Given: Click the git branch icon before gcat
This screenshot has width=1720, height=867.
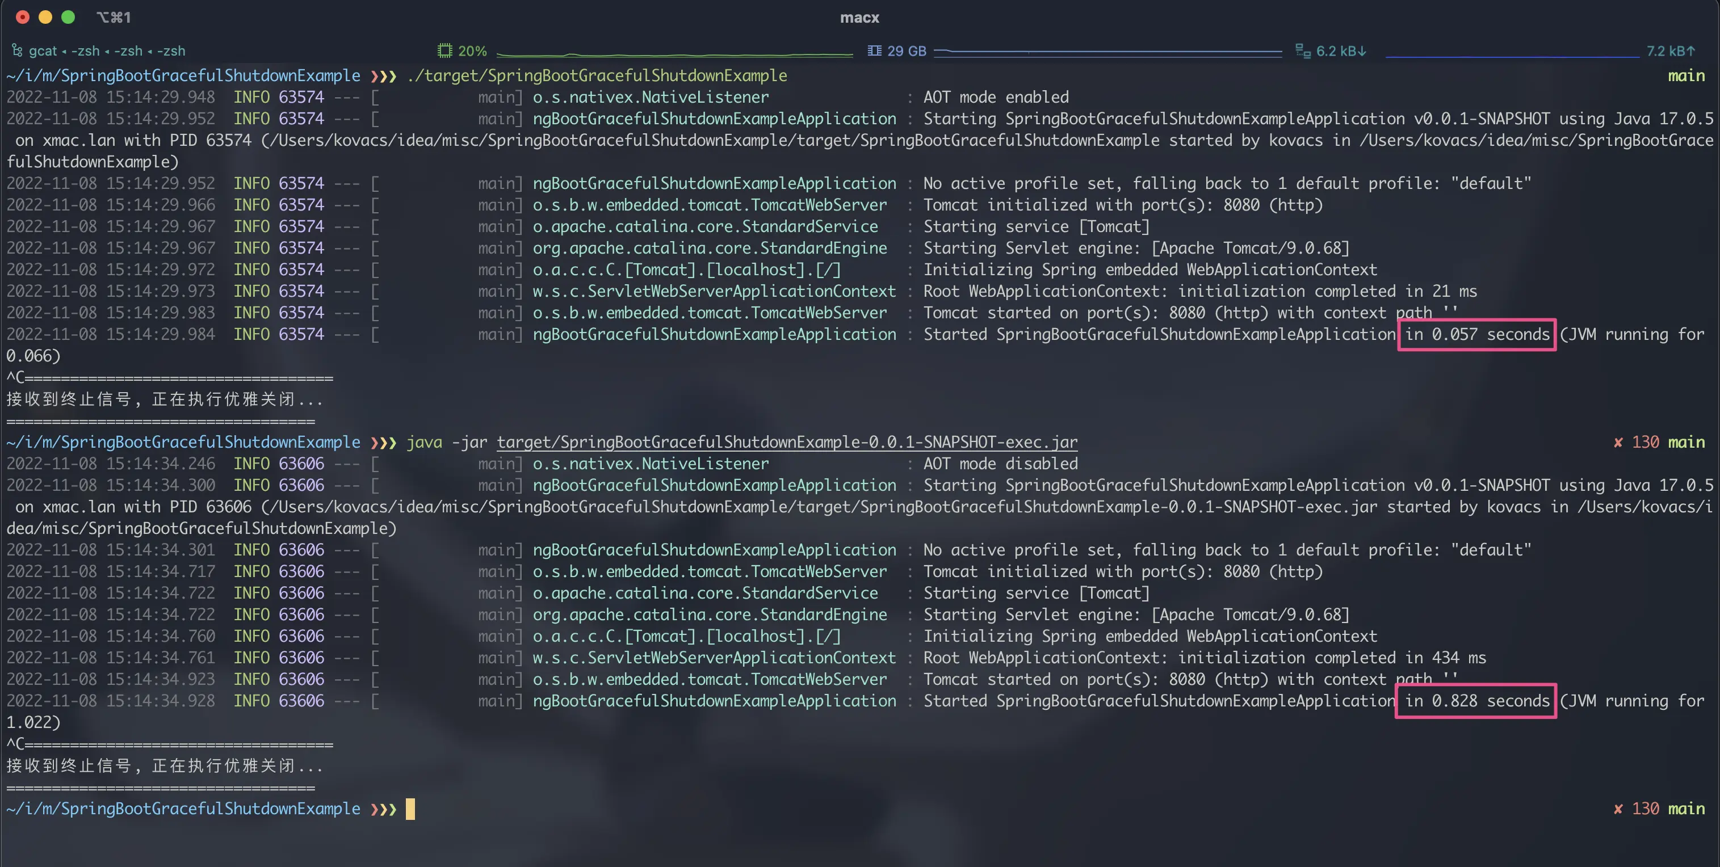Looking at the screenshot, I should click(16, 50).
